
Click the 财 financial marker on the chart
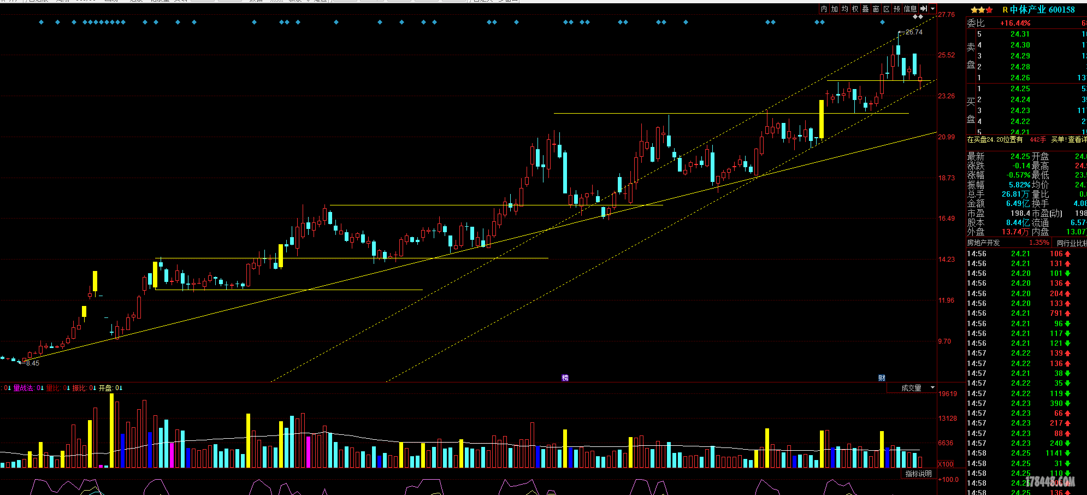(882, 378)
